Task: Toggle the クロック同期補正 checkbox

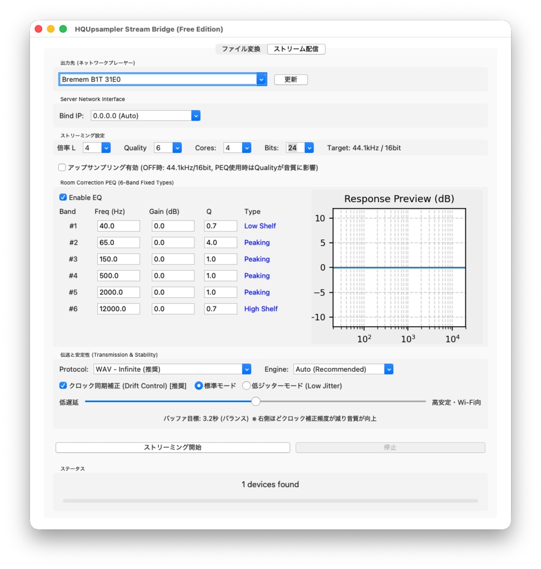Action: tap(63, 386)
